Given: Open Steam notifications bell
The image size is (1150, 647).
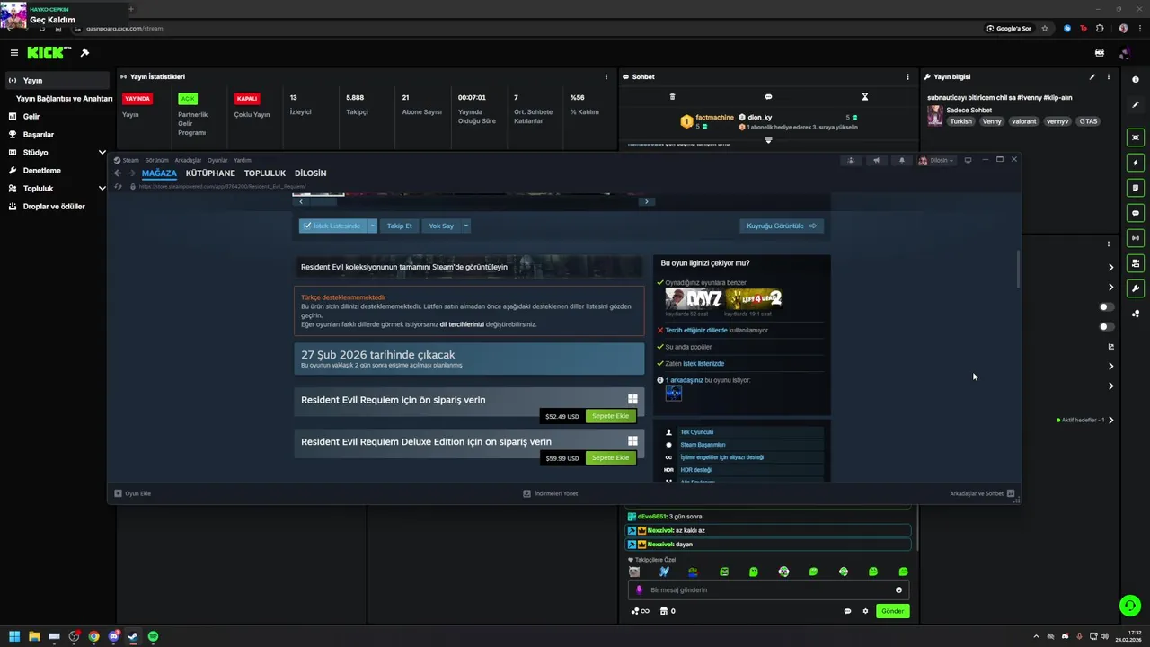Looking at the screenshot, I should [x=901, y=160].
